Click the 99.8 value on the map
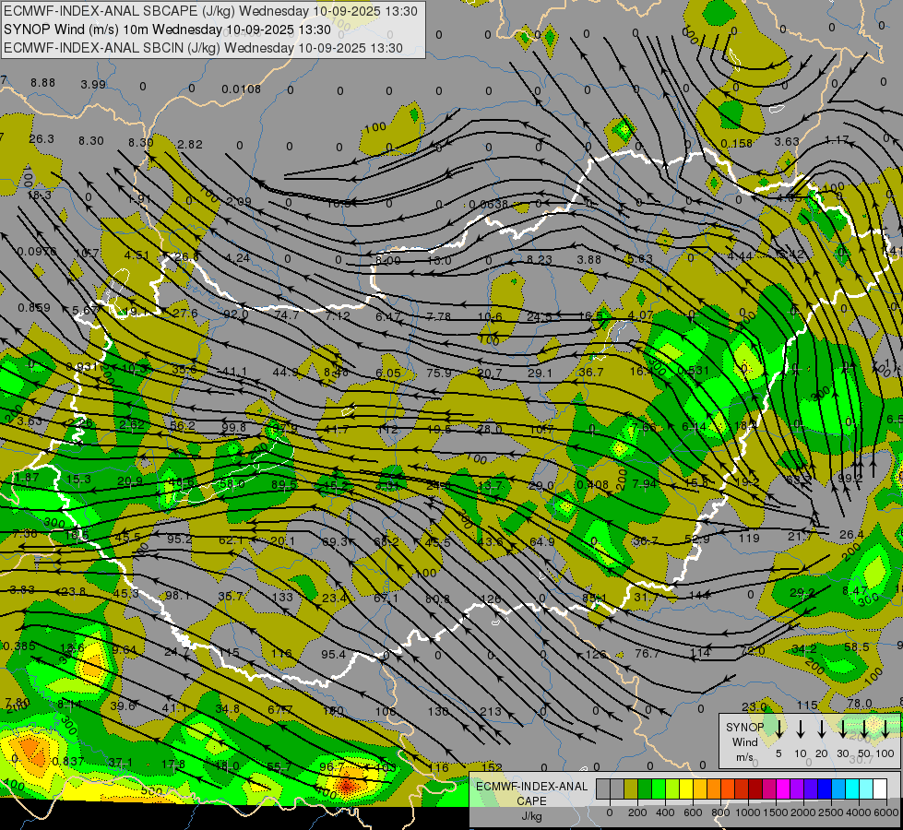903x830 pixels. pos(233,428)
